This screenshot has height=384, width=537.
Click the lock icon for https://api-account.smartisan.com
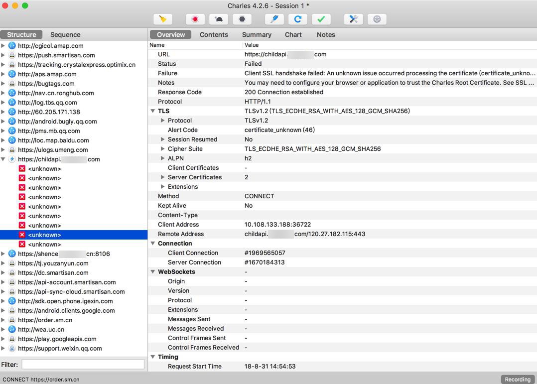pyautogui.click(x=12, y=282)
